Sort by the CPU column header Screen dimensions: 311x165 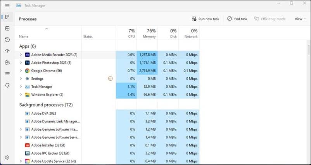click(126, 33)
